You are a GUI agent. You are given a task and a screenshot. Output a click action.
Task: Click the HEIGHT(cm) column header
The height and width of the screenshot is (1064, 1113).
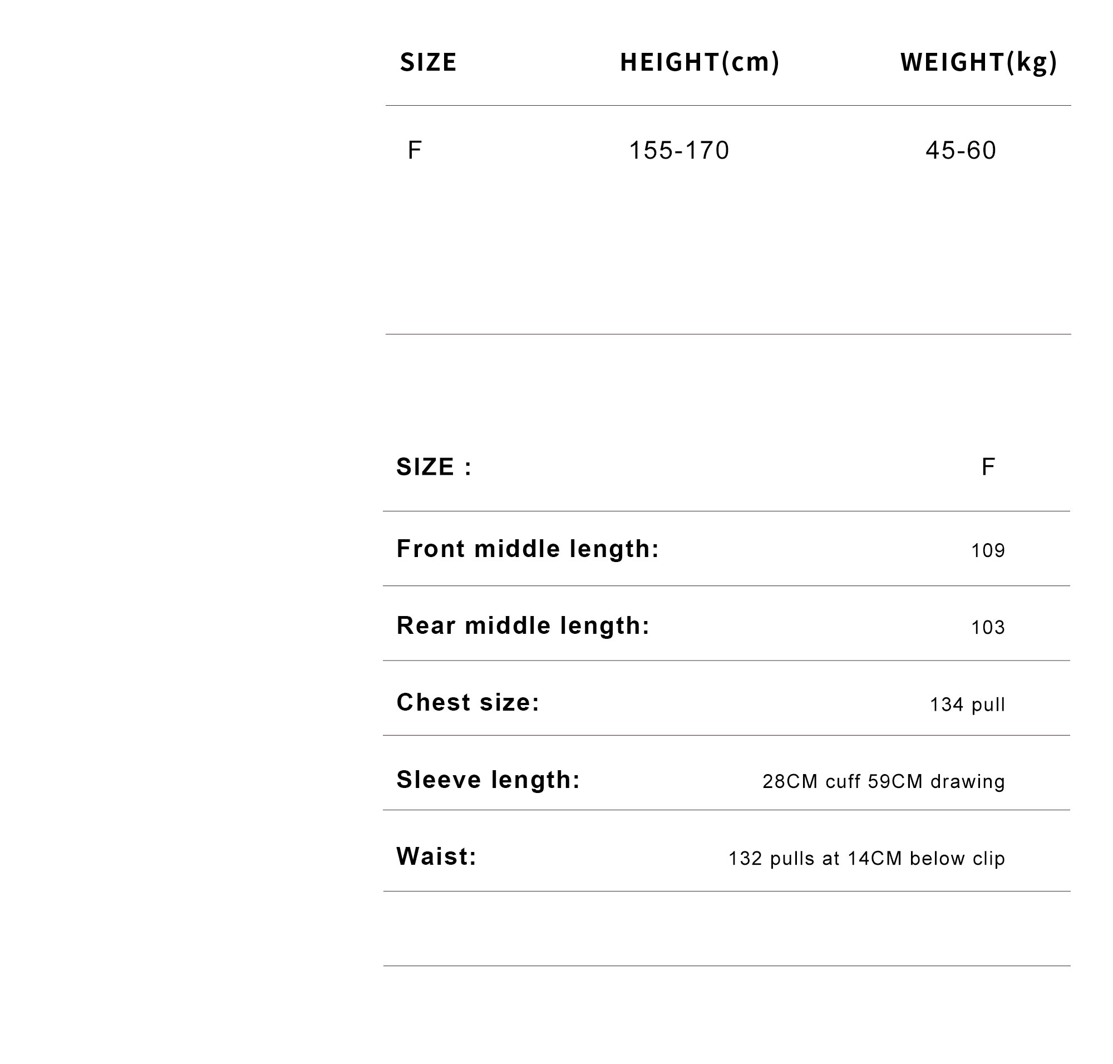pyautogui.click(x=700, y=62)
